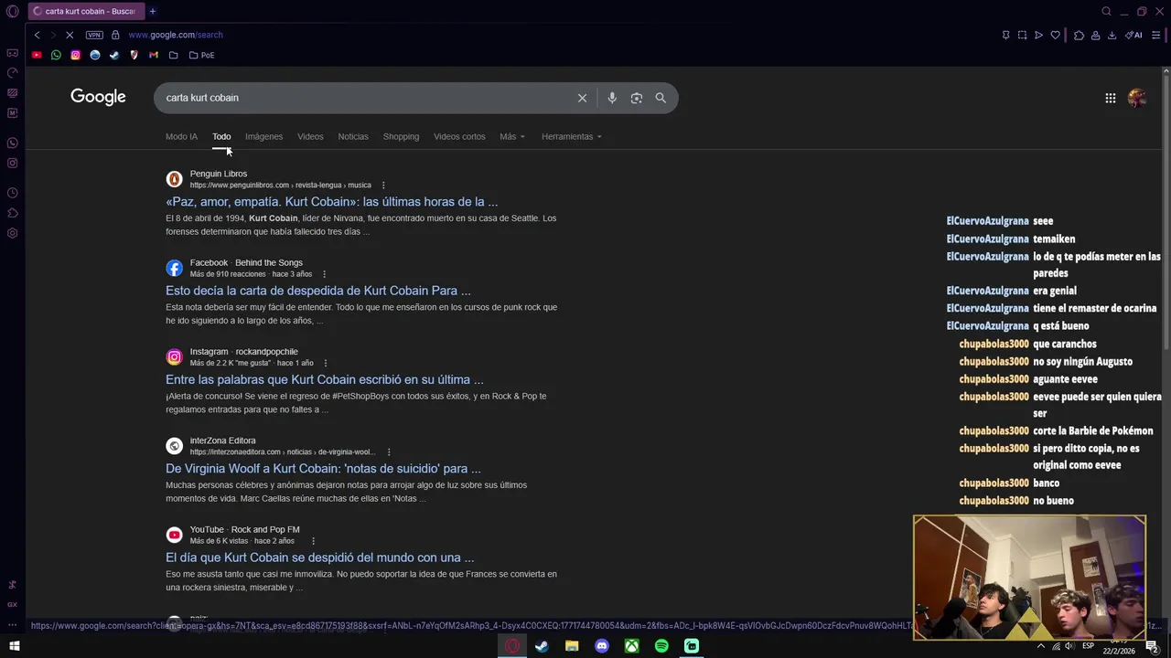
Task: Open 'Esto decía la carta de despedida' result
Action: coord(318,291)
